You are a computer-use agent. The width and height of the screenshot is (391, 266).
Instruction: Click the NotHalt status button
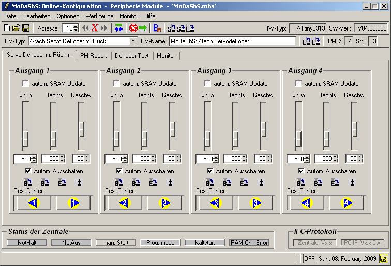(x=26, y=242)
